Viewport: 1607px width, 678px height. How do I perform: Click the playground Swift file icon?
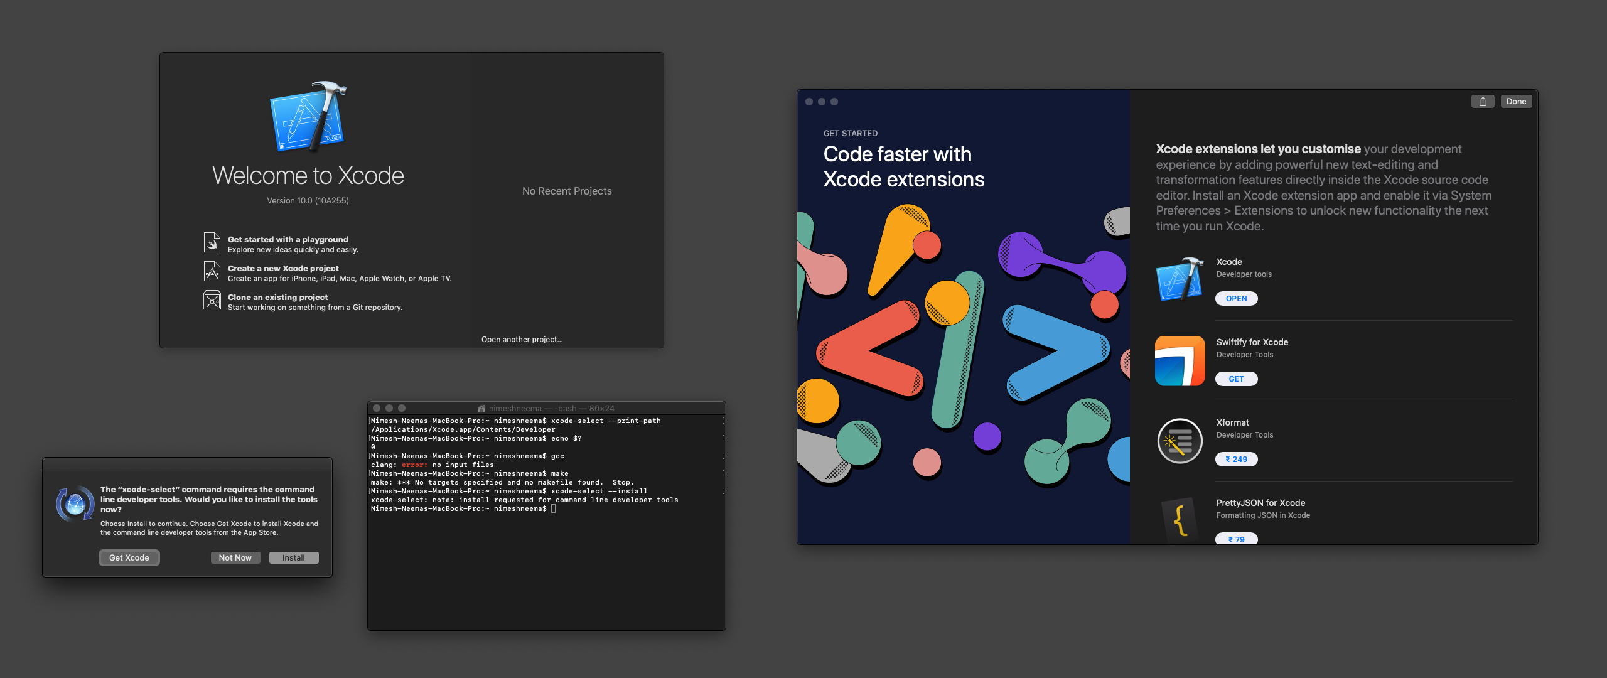coord(212,242)
